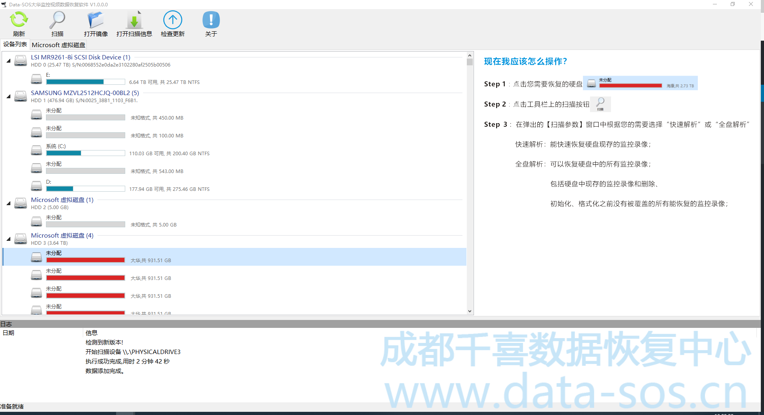Switch to the Microsoft 虚拟磁盘 tab
764x415 pixels.
point(58,44)
